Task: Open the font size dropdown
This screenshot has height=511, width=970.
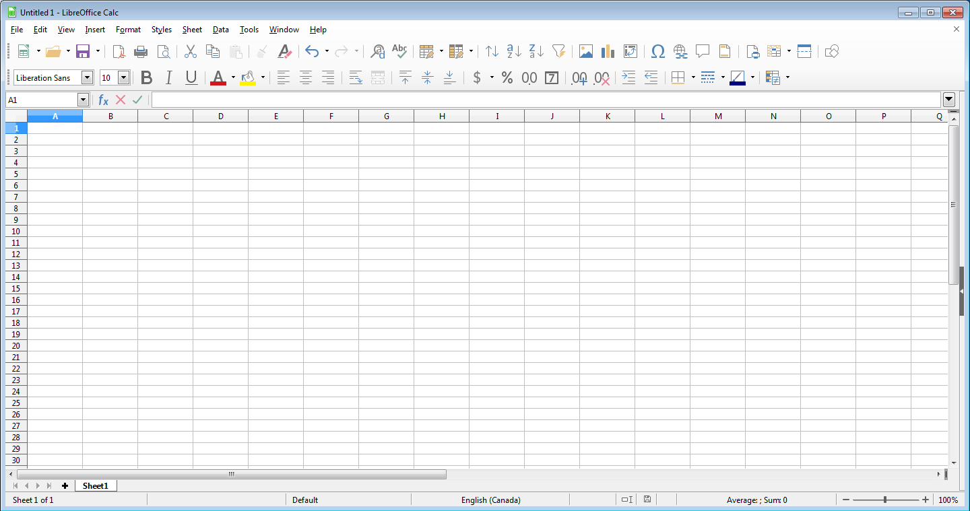Action: (123, 77)
